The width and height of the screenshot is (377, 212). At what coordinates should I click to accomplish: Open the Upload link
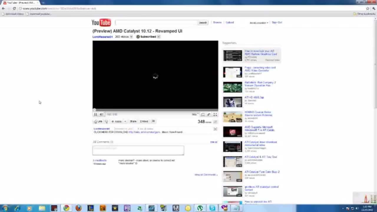coord(230,22)
